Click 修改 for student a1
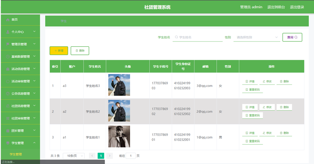The image size is (314, 164). pyautogui.click(x=267, y=133)
